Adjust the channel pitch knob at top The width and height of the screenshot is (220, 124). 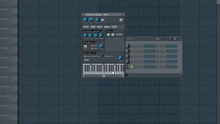98,20
